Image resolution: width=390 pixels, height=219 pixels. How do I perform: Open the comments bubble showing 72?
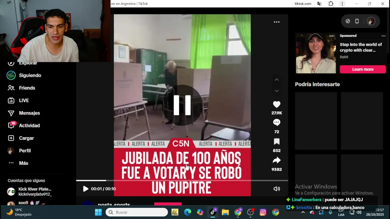tap(277, 123)
